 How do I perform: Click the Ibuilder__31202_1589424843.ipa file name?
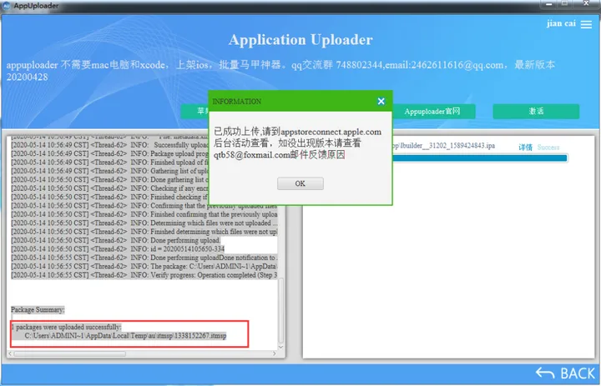(x=444, y=146)
